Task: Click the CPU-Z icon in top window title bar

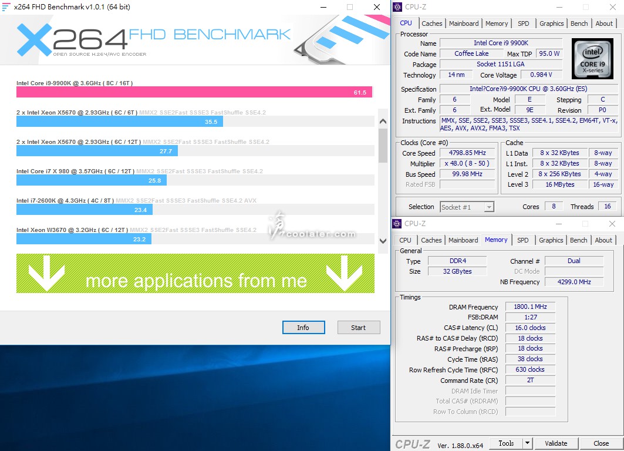Action: pos(397,7)
